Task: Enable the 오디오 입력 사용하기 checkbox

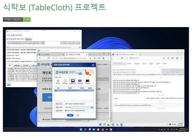Action: (7, 50)
